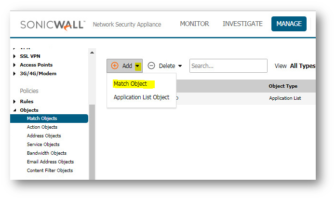
Task: Sort by Object Type column header
Action: (283, 86)
